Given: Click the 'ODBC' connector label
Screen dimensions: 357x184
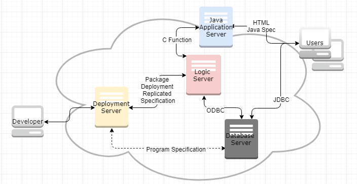Looking at the screenshot, I should coord(215,110).
